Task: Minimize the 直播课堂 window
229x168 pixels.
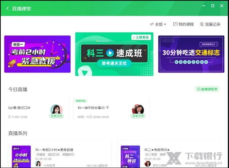Action: pyautogui.click(x=204, y=6)
